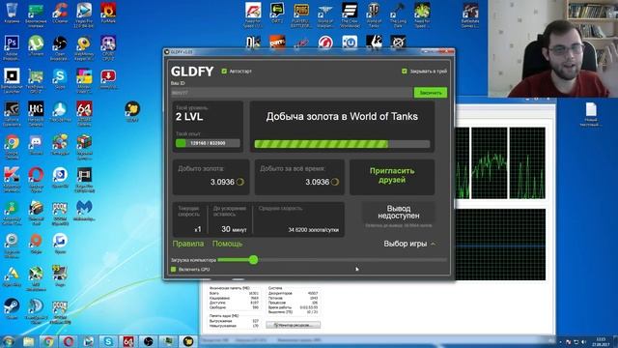618x348 pixels.
Task: Open World of Warplanes desktop shortcut
Action: coord(325,15)
